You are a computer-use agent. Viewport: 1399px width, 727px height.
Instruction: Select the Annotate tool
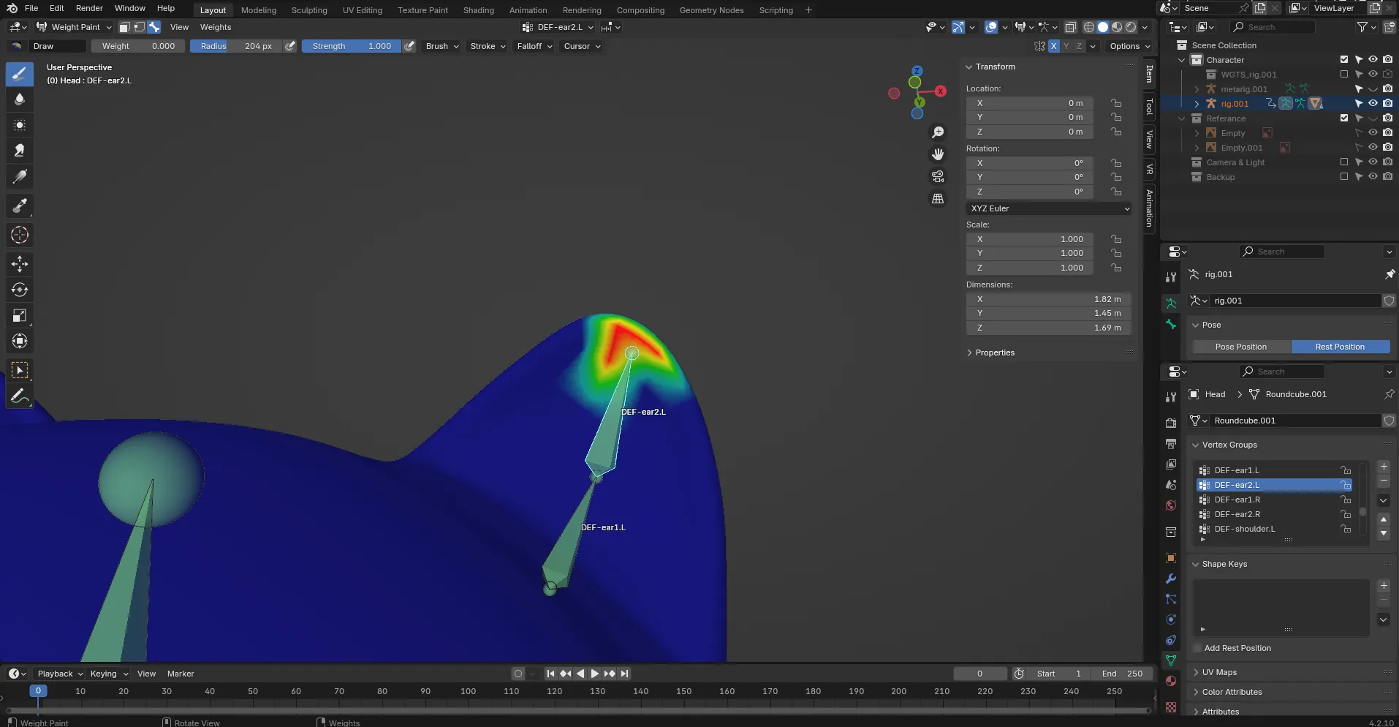tap(20, 396)
